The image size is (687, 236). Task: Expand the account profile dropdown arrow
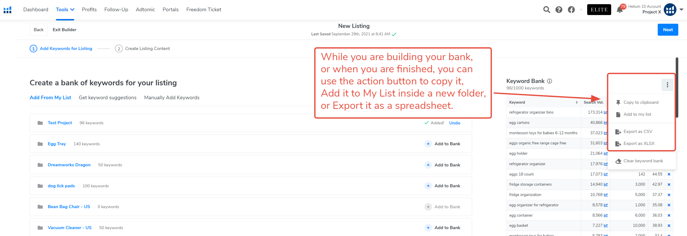click(681, 10)
